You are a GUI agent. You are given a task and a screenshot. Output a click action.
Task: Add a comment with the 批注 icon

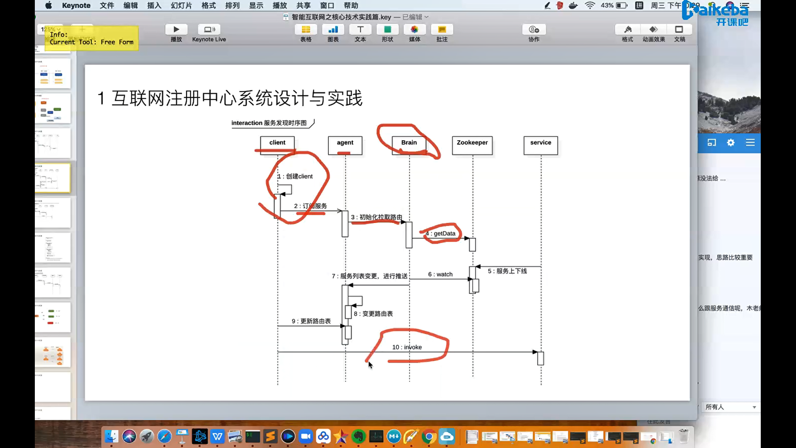442,30
